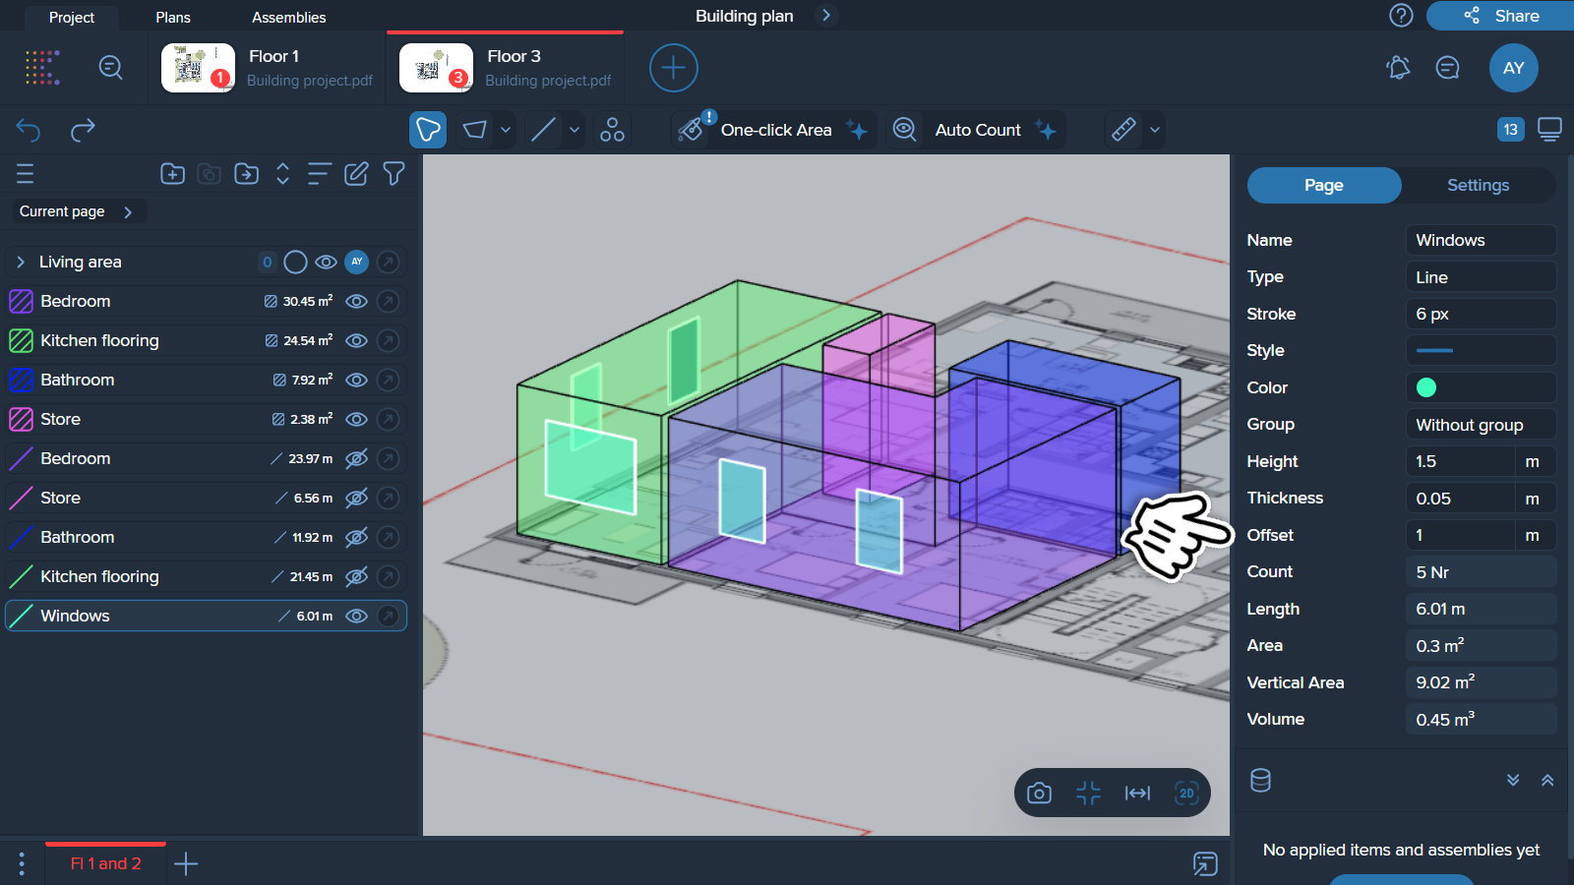This screenshot has width=1574, height=885.
Task: Click the monitor display icon
Action: [x=1550, y=130]
